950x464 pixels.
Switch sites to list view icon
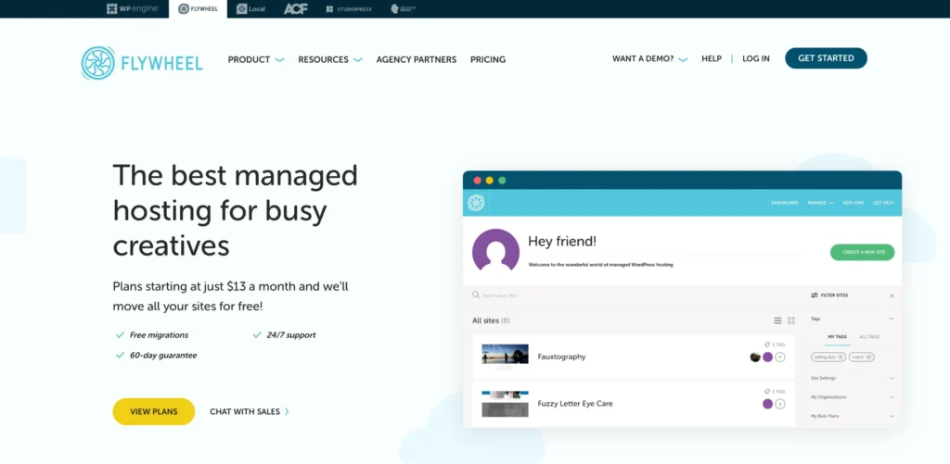(x=777, y=320)
